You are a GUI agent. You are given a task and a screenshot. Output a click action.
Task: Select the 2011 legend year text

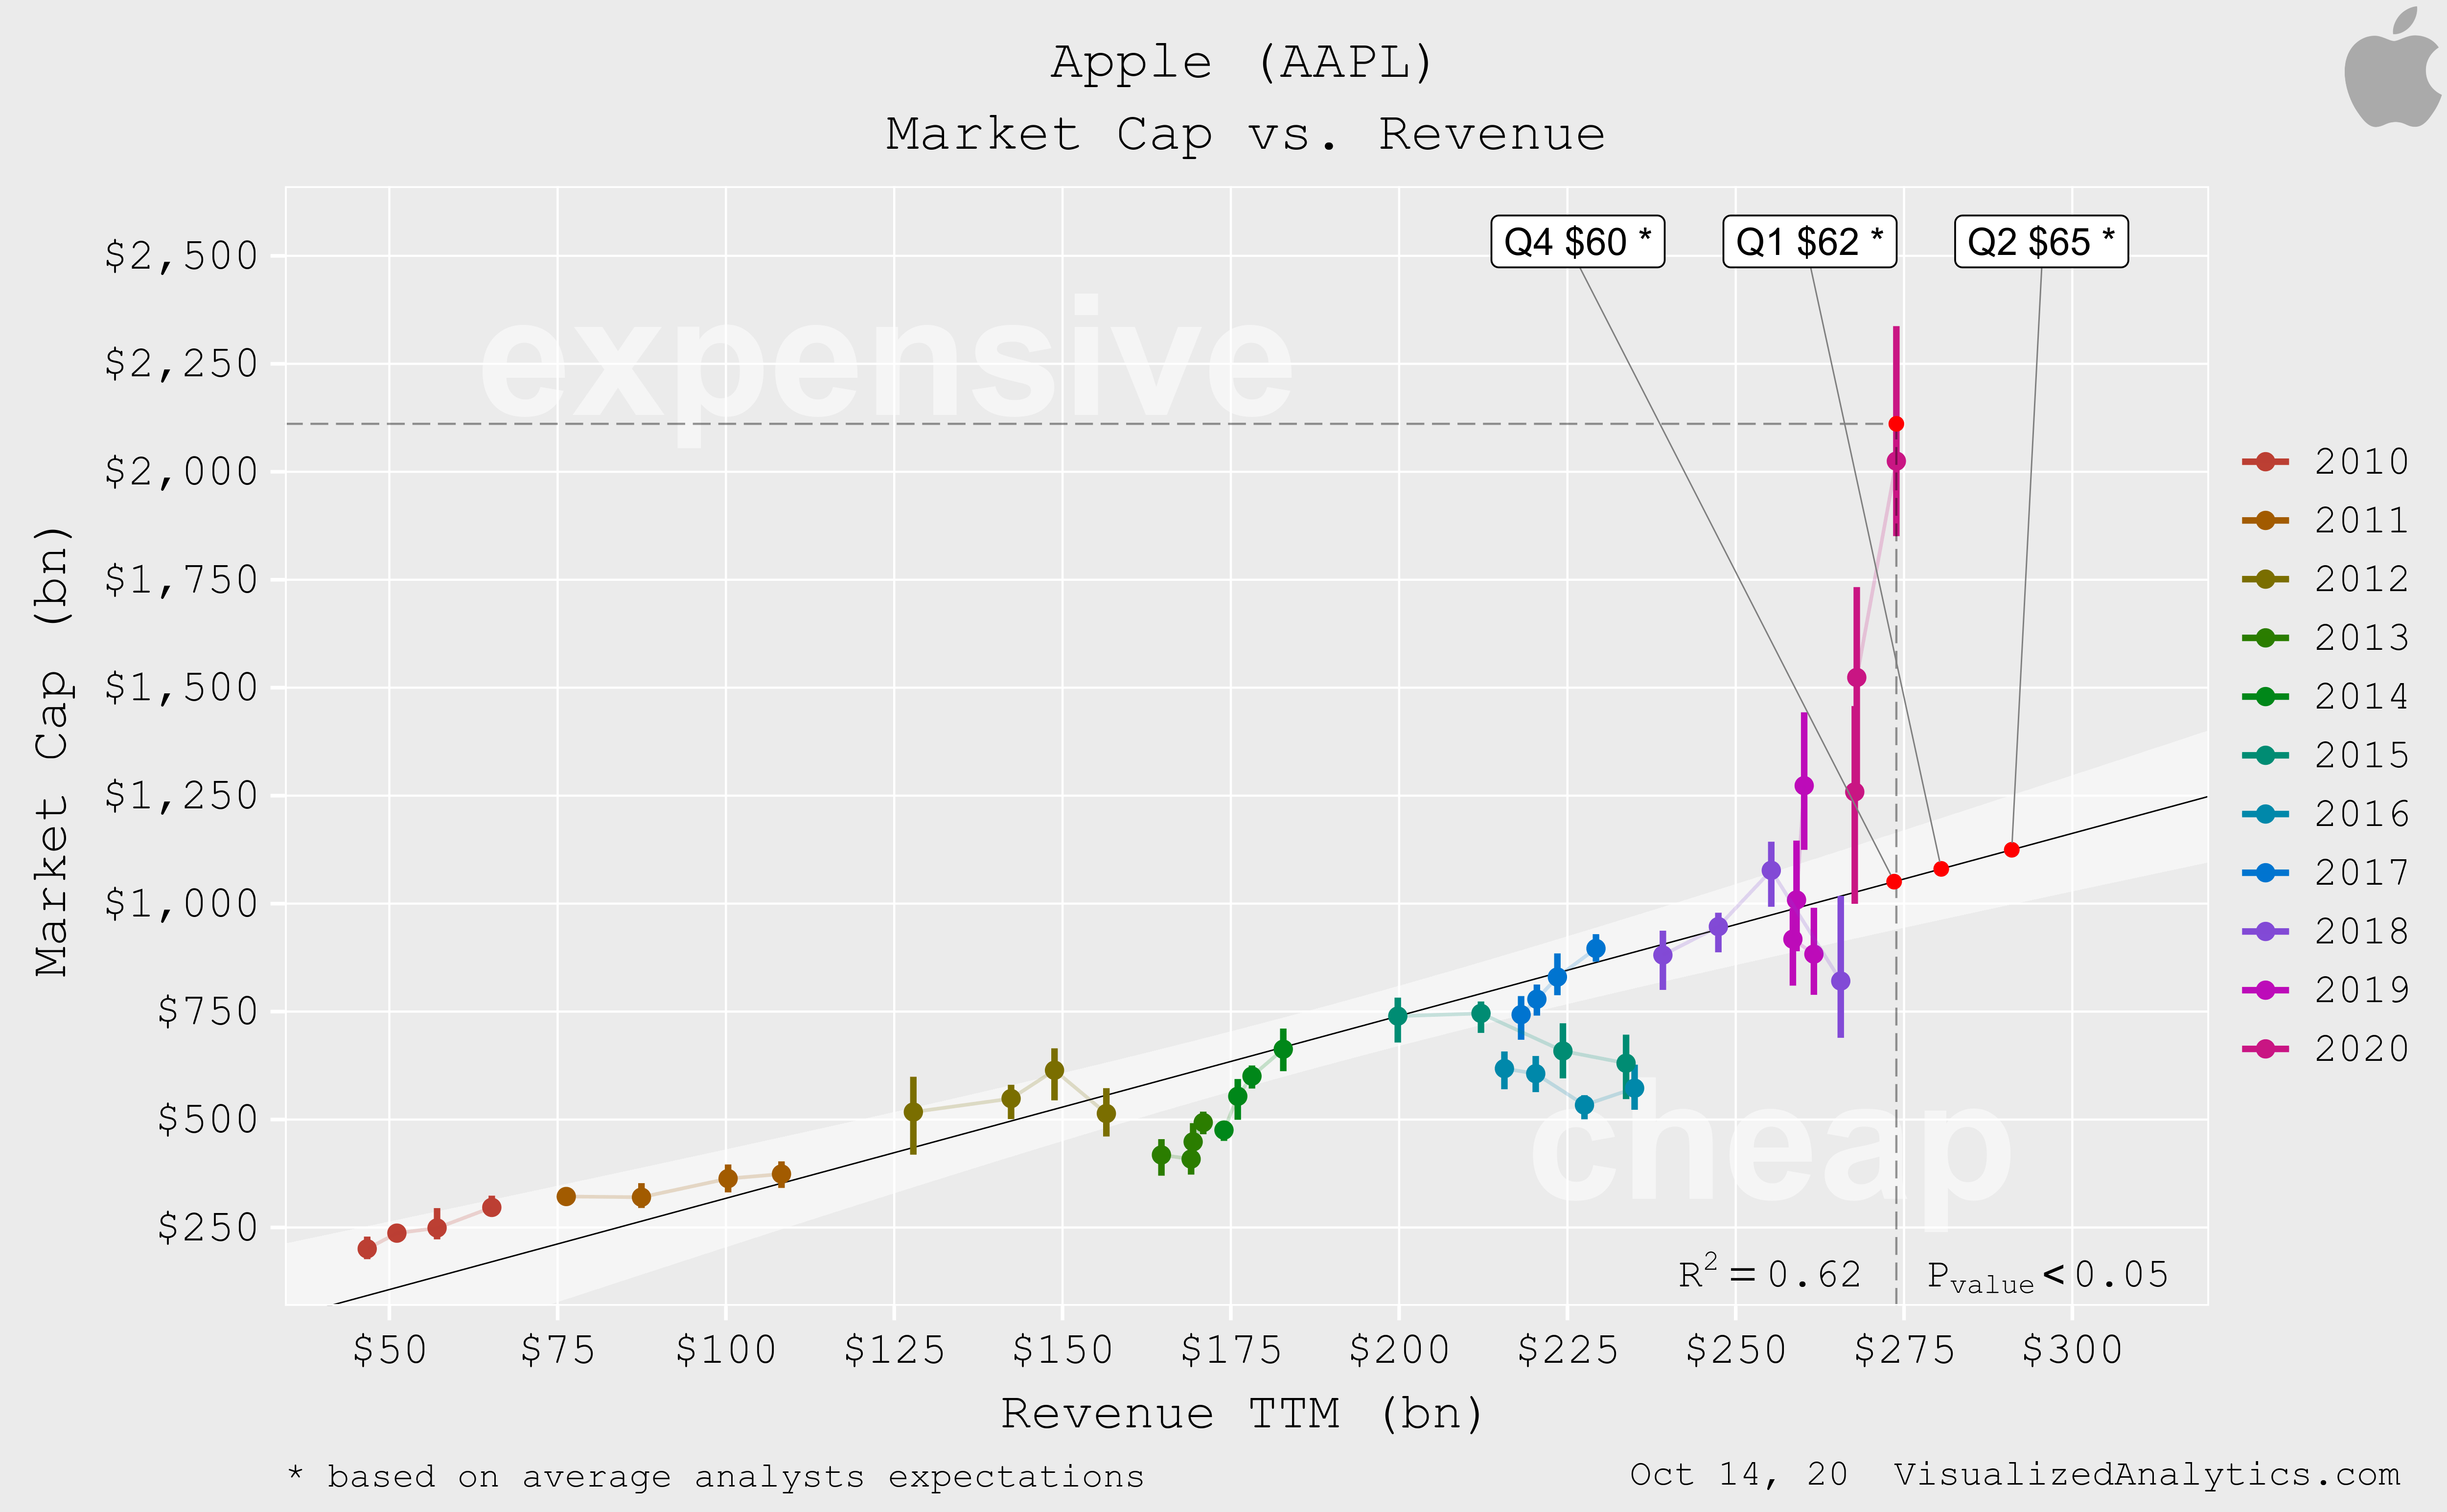click(2362, 520)
